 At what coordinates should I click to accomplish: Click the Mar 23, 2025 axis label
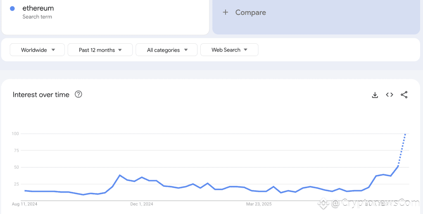[x=259, y=204]
